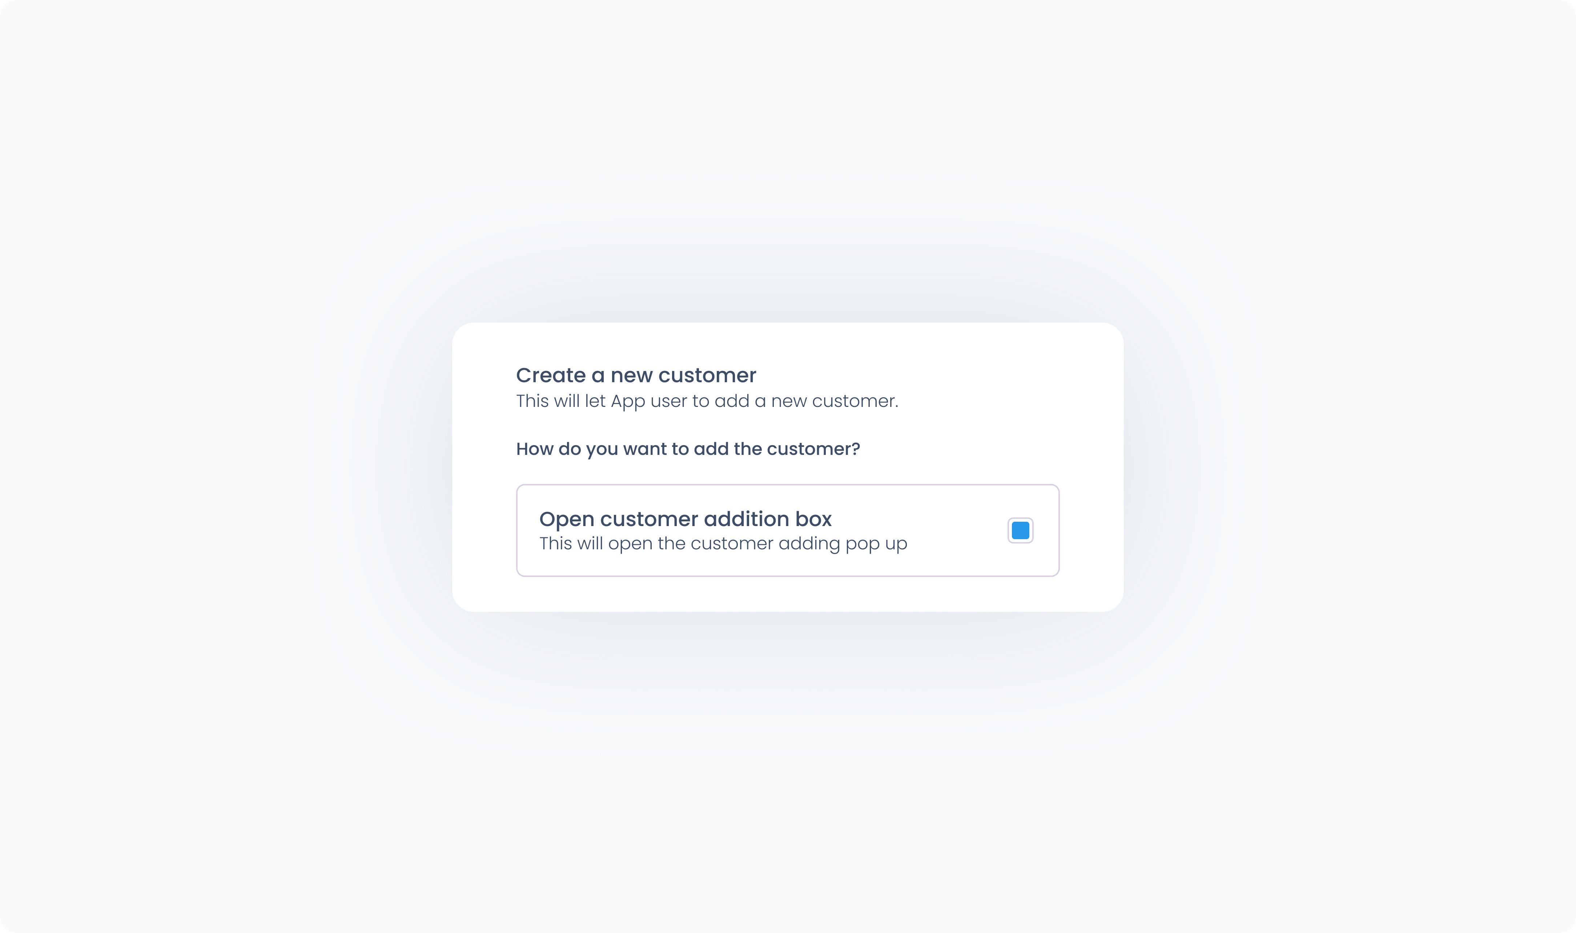The width and height of the screenshot is (1576, 933).
Task: Click empty space between option text and checkbox
Action: 956,530
